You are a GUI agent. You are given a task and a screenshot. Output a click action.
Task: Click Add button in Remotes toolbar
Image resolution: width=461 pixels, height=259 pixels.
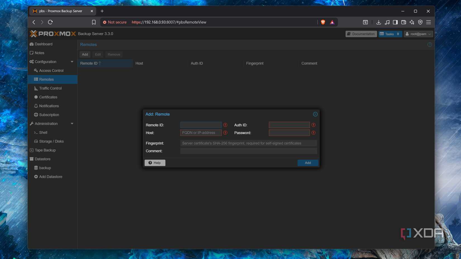point(85,54)
